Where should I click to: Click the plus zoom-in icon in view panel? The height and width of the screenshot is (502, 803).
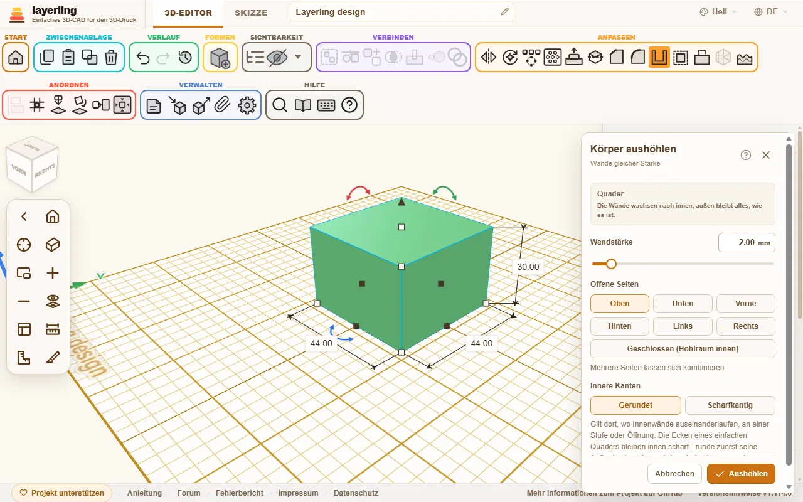(x=53, y=272)
